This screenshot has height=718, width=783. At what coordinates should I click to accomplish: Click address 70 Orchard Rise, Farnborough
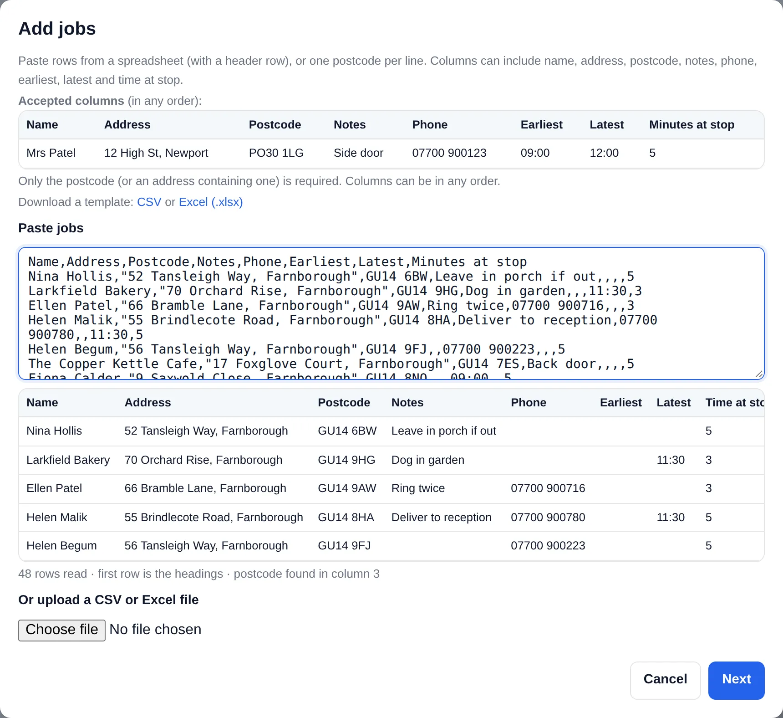[x=203, y=460]
